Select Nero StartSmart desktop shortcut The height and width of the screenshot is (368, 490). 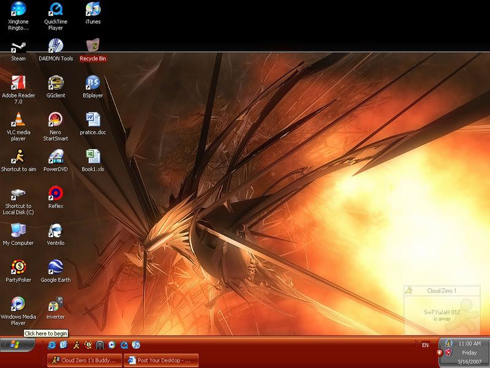coord(56,126)
